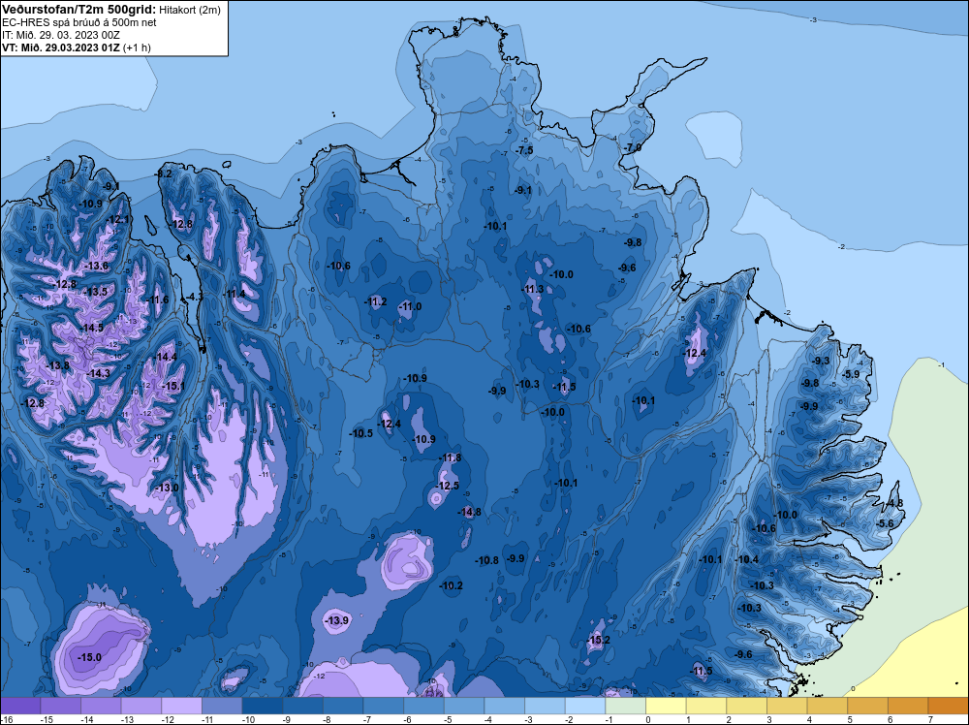
Task: Click the 'Hitakort (2m)' header text
Action: click(189, 10)
